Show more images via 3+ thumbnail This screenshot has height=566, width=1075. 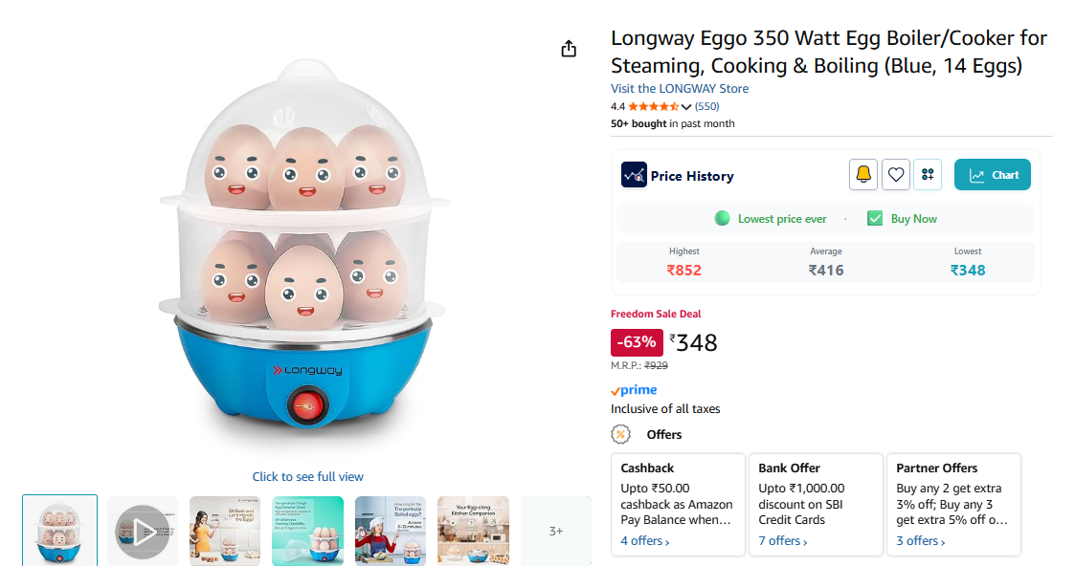point(556,531)
